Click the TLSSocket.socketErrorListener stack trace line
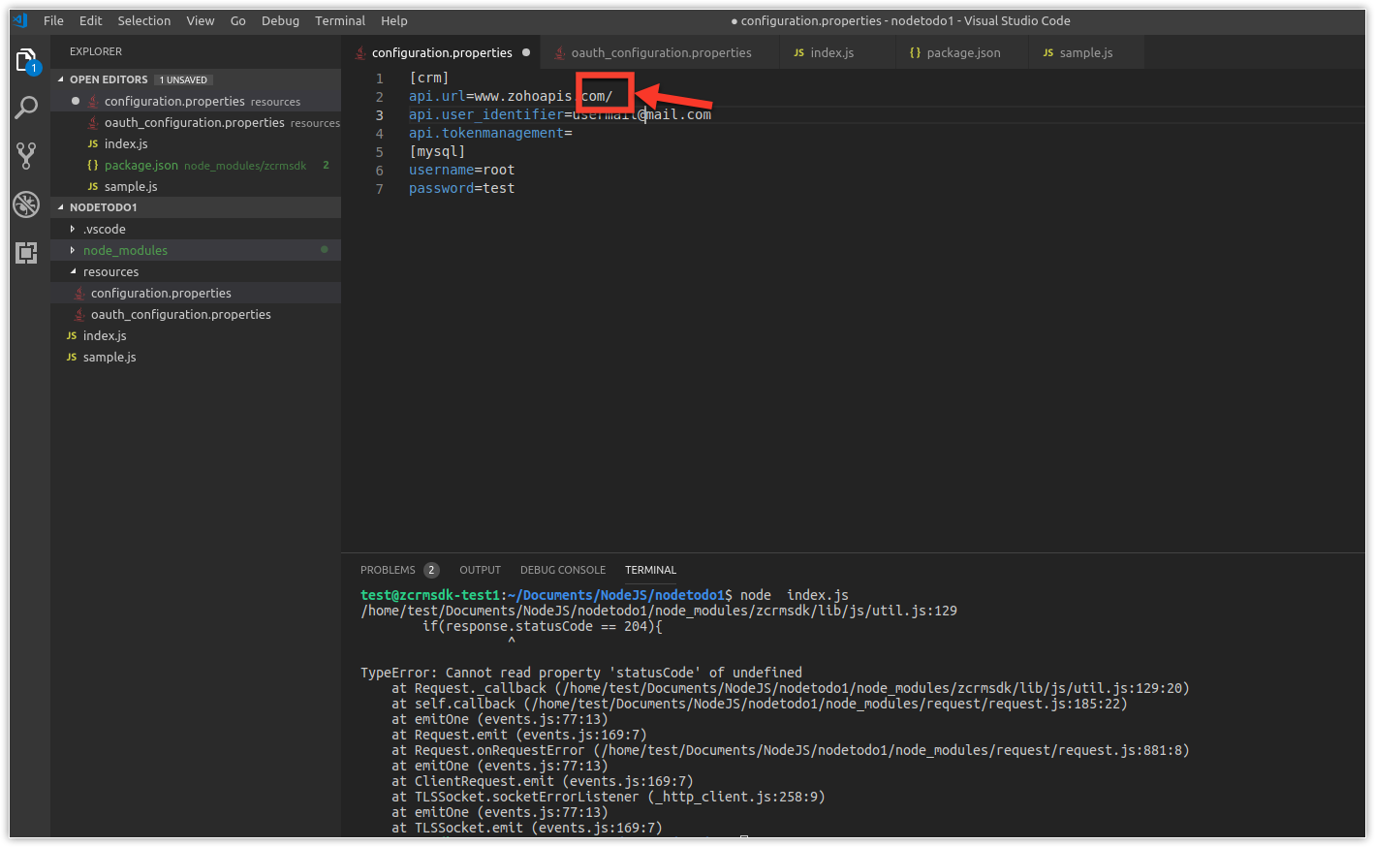This screenshot has width=1375, height=847. coord(608,797)
